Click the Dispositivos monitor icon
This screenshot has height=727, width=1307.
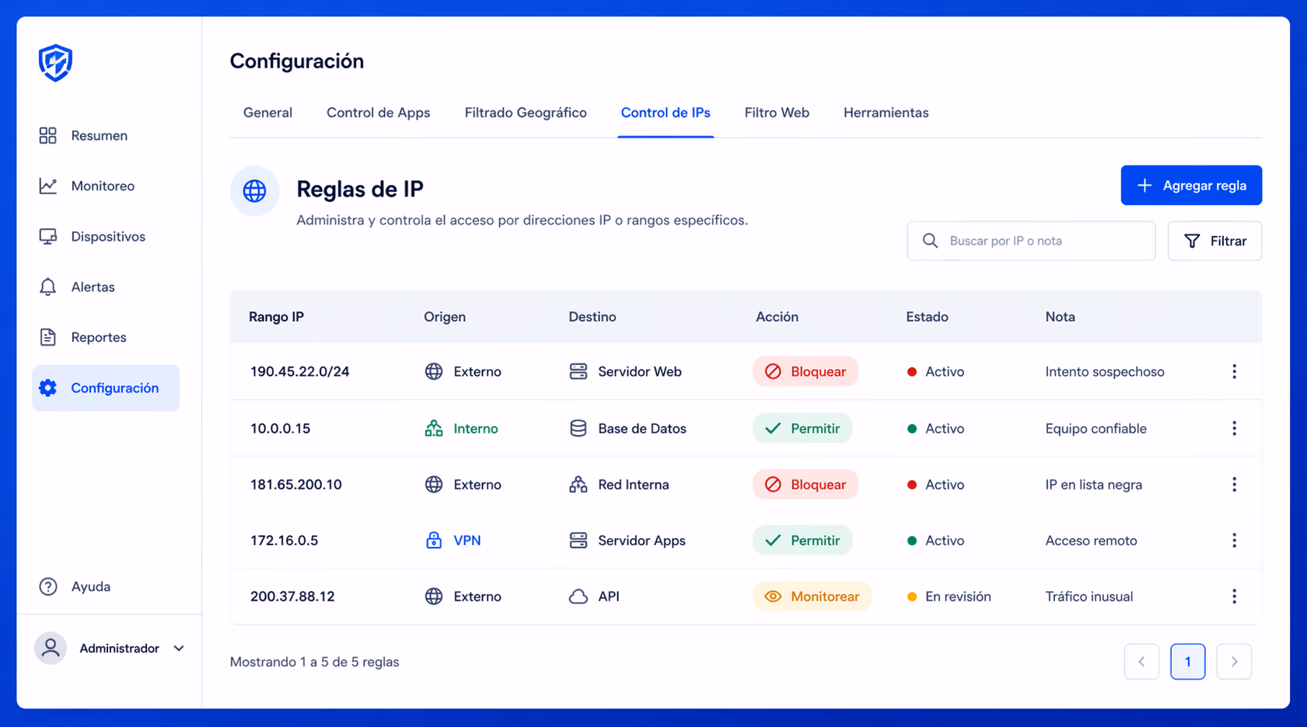point(48,236)
